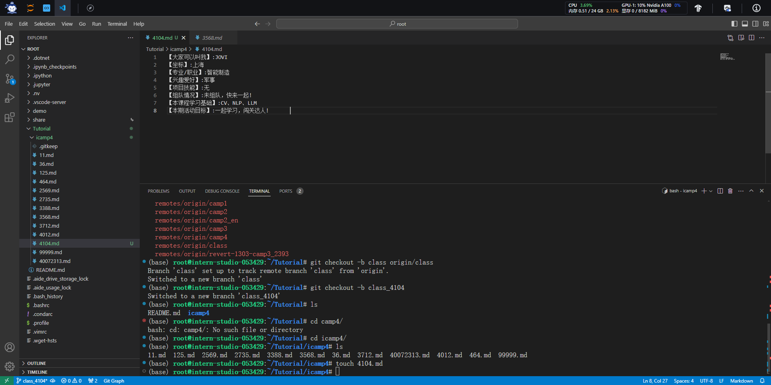Viewport: 771px width, 385px height.
Task: Click Ln 8, Col 27 cursor position
Action: (655, 381)
